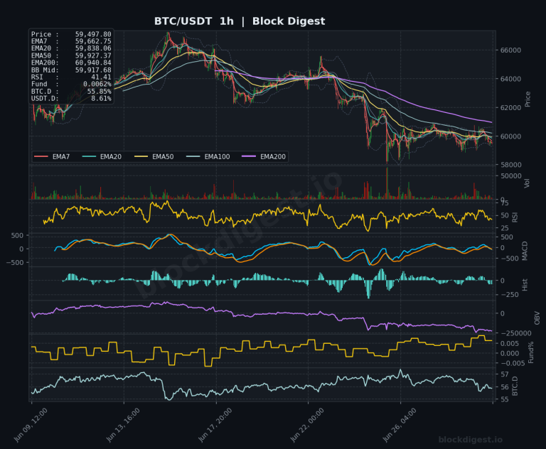Click the Jun 09, 12:00 date label
This screenshot has height=449, width=546.
tap(31, 425)
